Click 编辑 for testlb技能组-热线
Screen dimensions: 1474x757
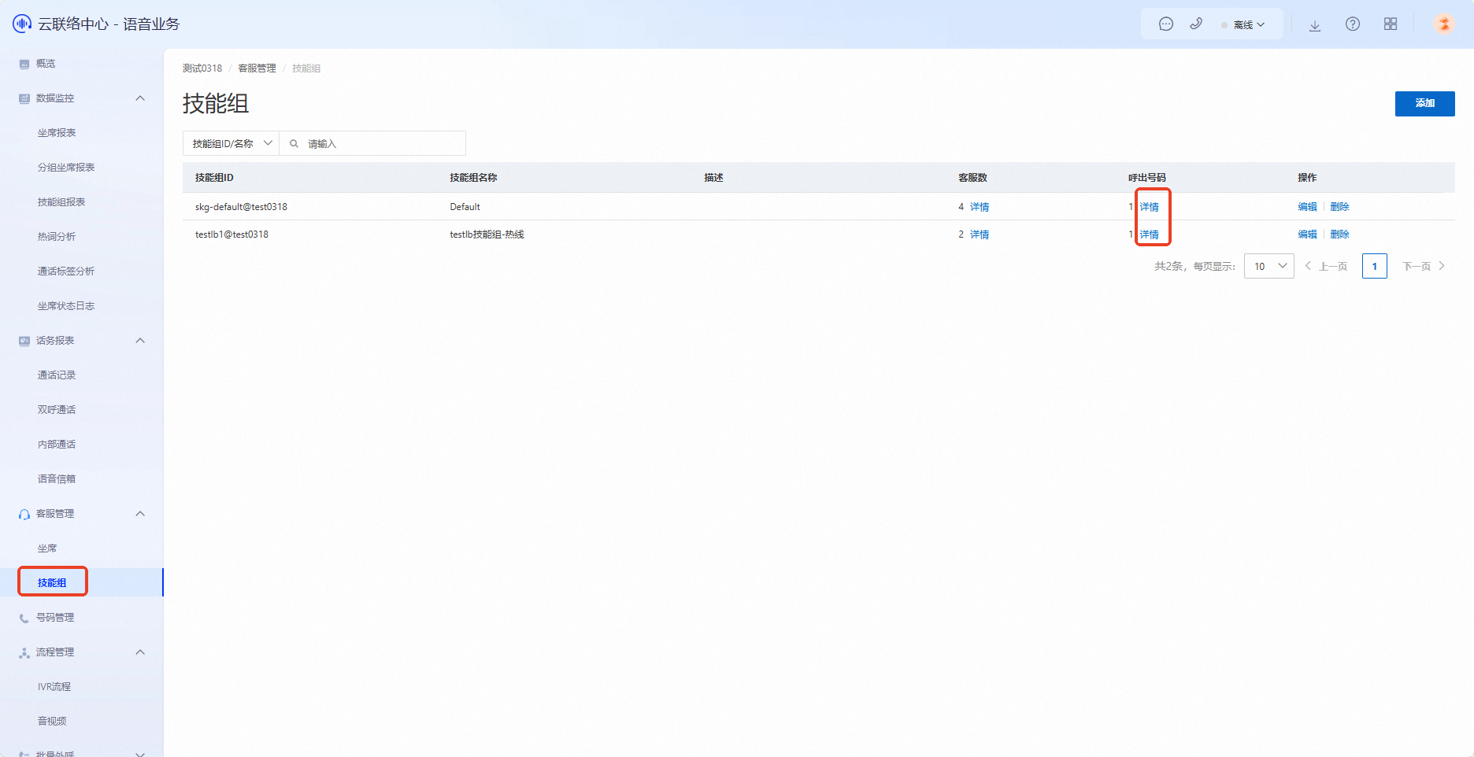1308,234
